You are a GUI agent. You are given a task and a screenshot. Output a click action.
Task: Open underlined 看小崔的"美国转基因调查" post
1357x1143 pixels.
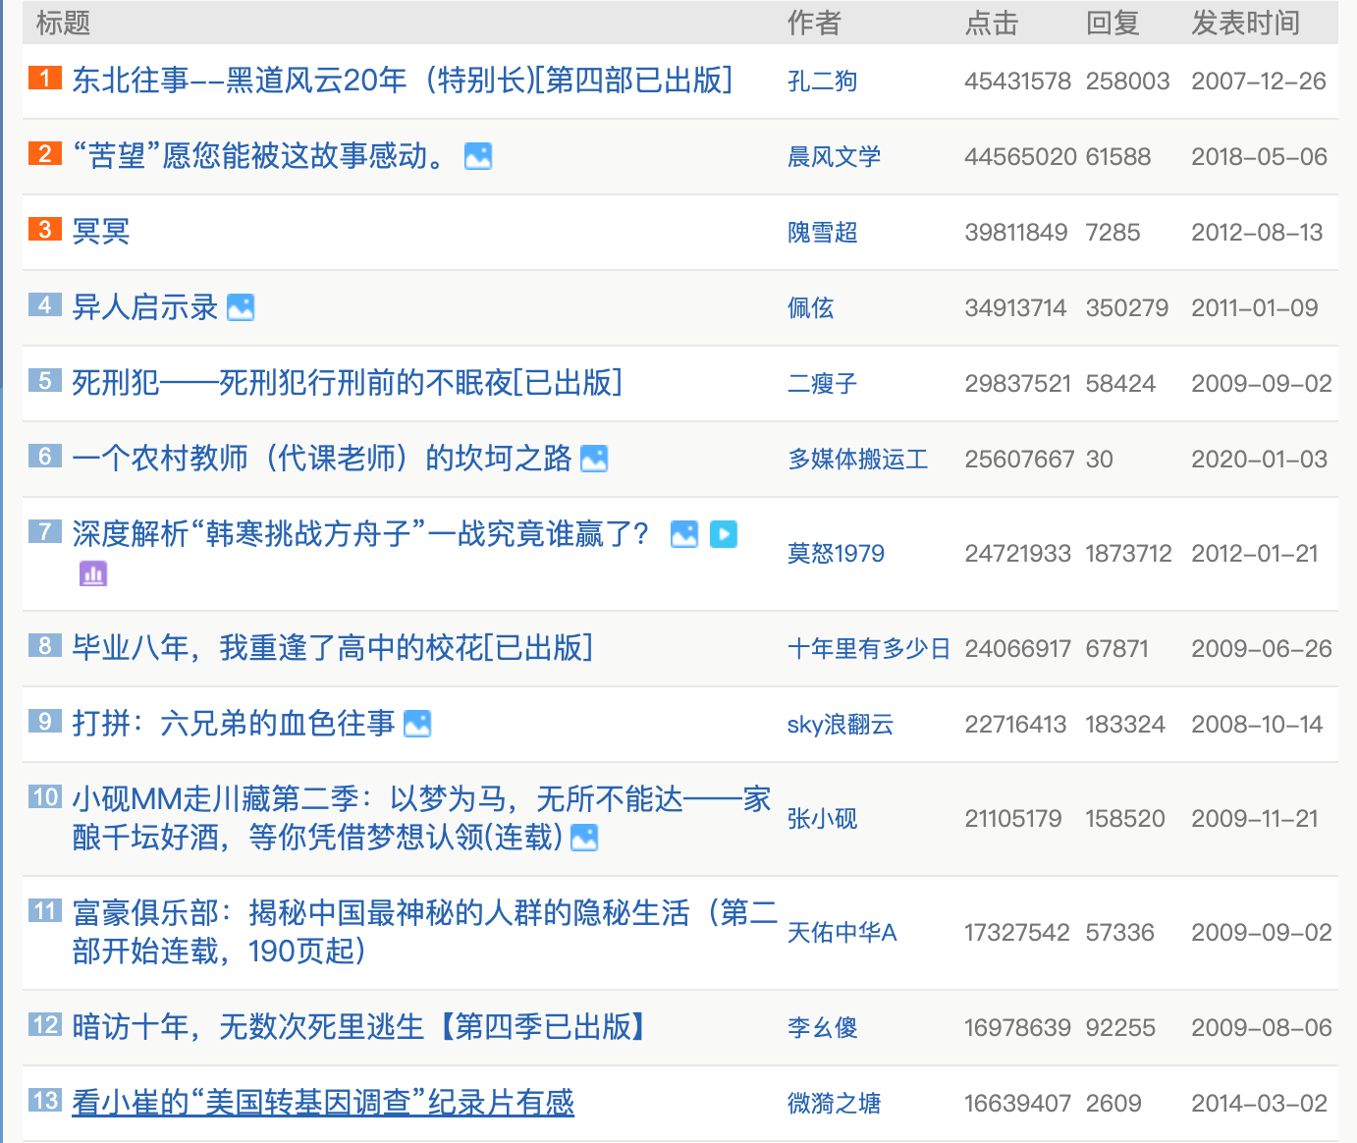click(323, 1103)
